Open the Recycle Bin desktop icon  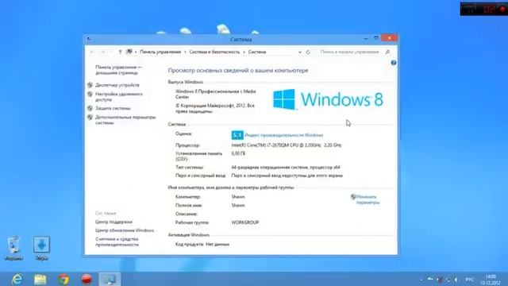(14, 249)
